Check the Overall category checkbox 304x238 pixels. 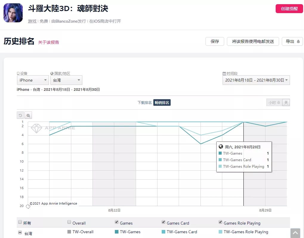click(x=69, y=222)
